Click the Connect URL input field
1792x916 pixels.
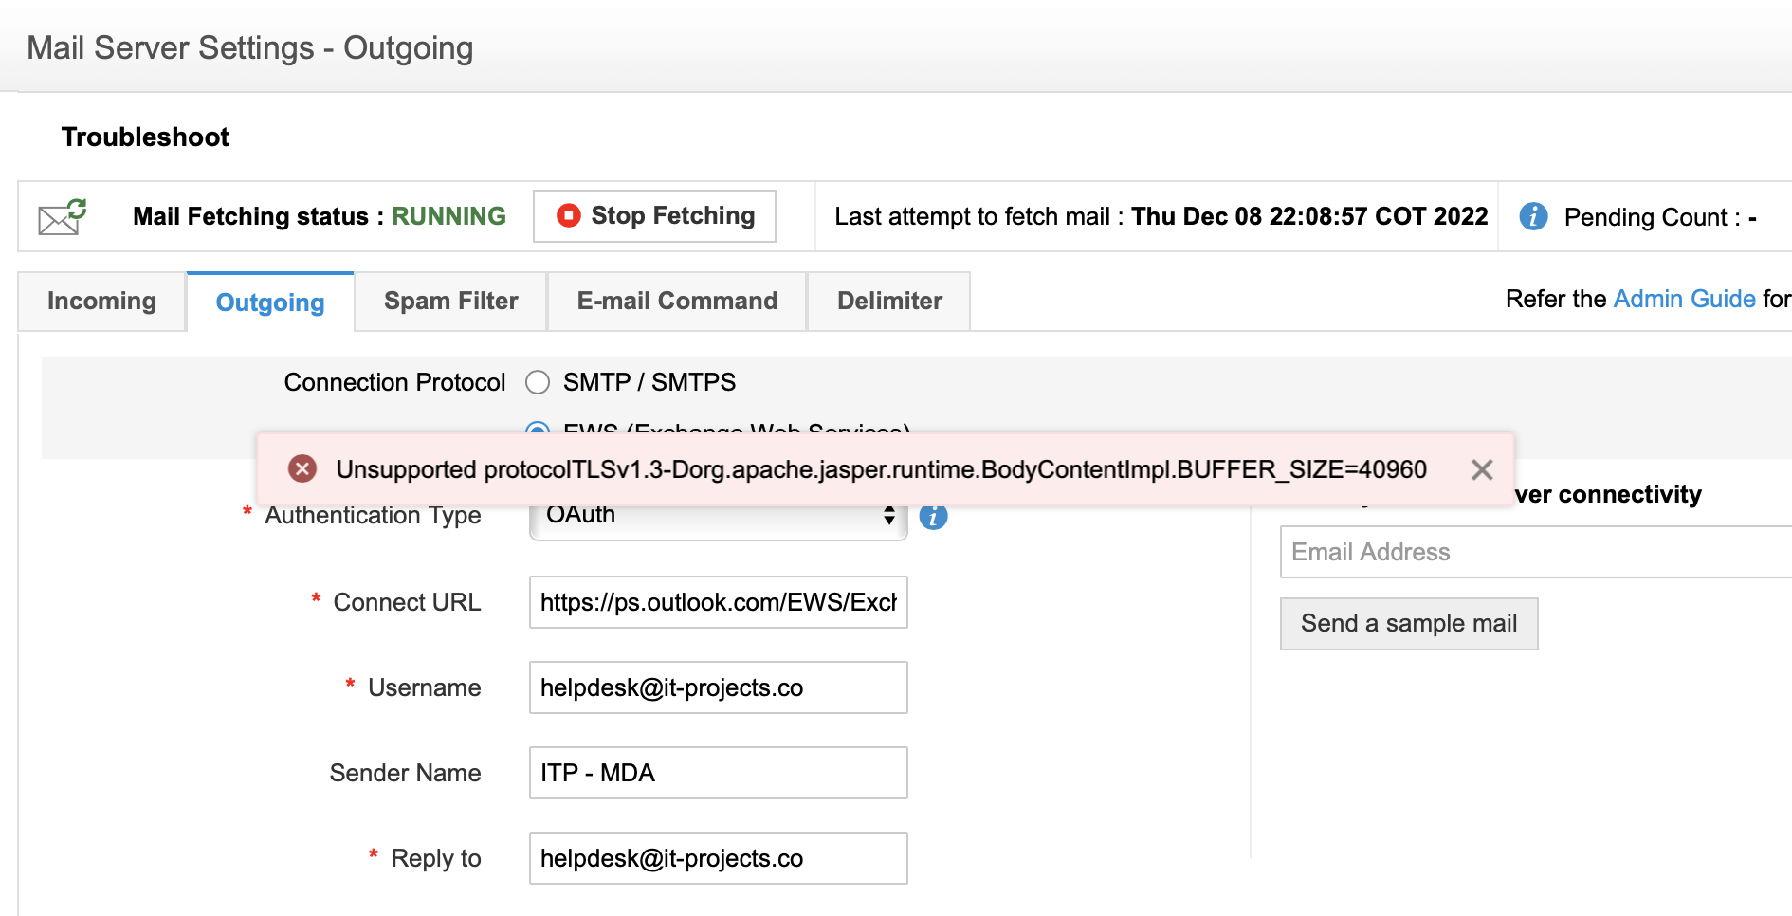(x=718, y=602)
